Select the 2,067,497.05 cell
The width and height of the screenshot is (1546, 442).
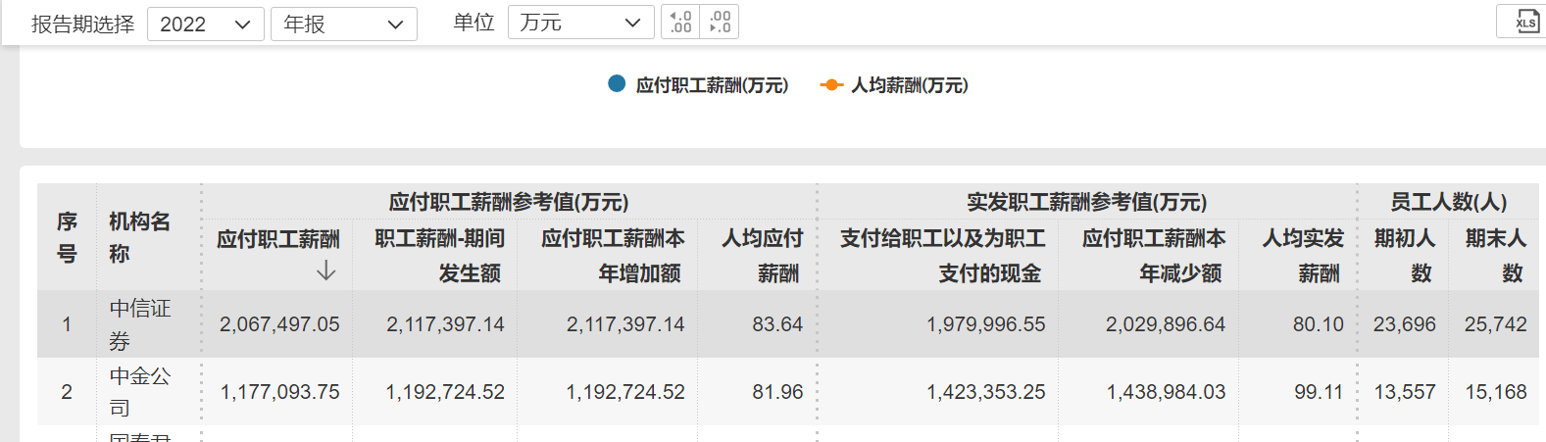279,324
